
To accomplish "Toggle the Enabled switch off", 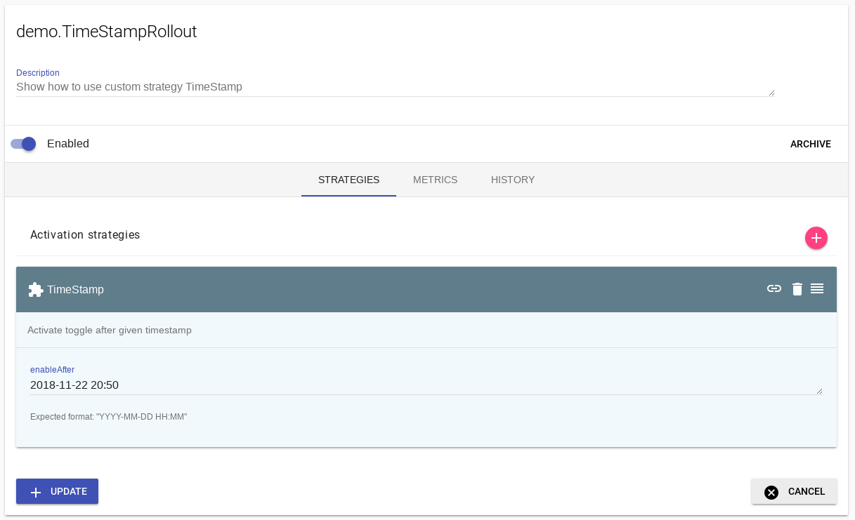I will click(x=23, y=144).
